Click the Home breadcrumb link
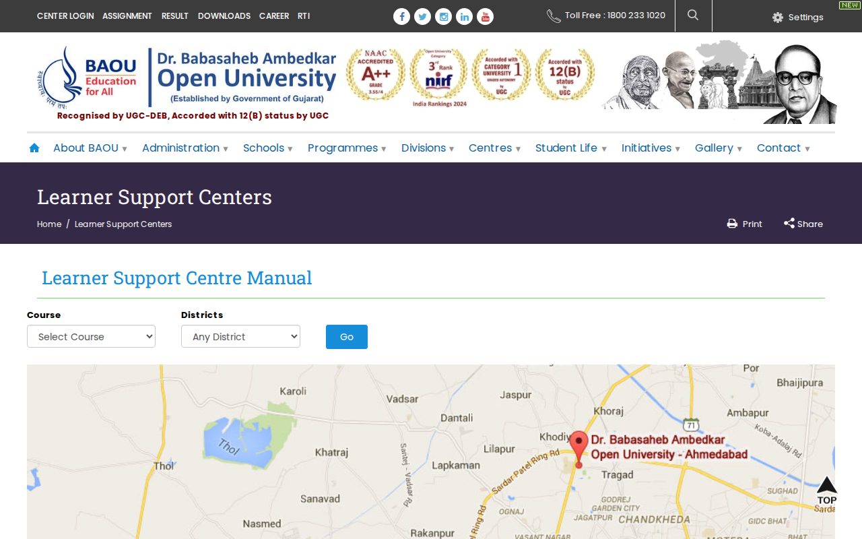 tap(49, 224)
